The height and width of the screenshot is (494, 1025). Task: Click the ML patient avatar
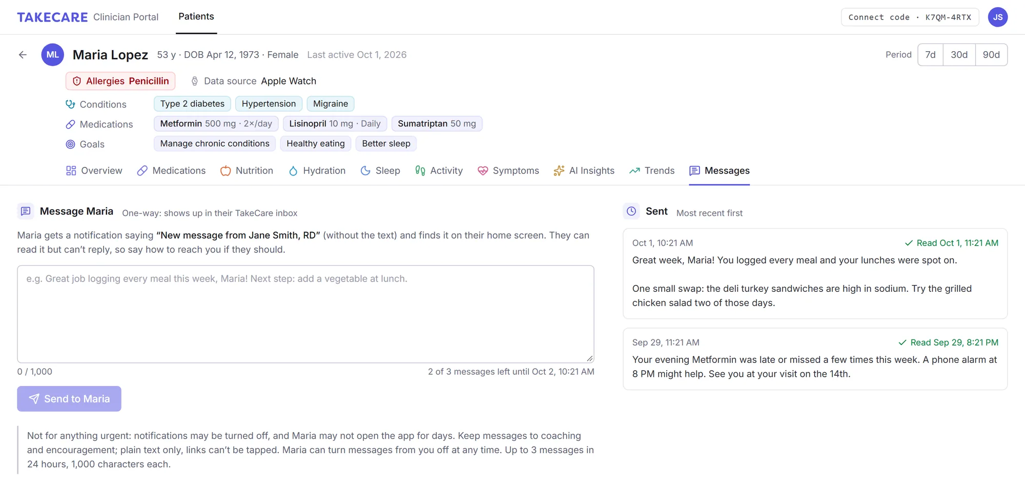tap(52, 55)
